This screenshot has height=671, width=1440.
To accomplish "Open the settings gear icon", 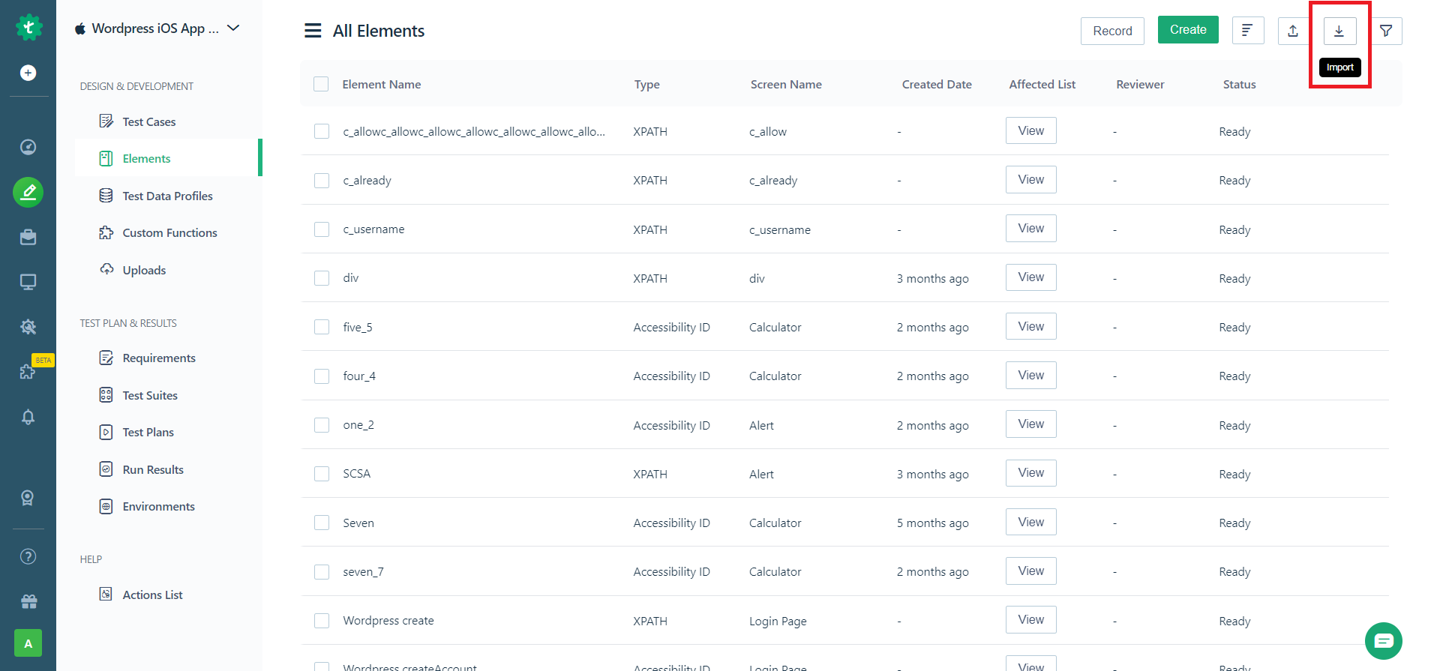I will point(28,327).
